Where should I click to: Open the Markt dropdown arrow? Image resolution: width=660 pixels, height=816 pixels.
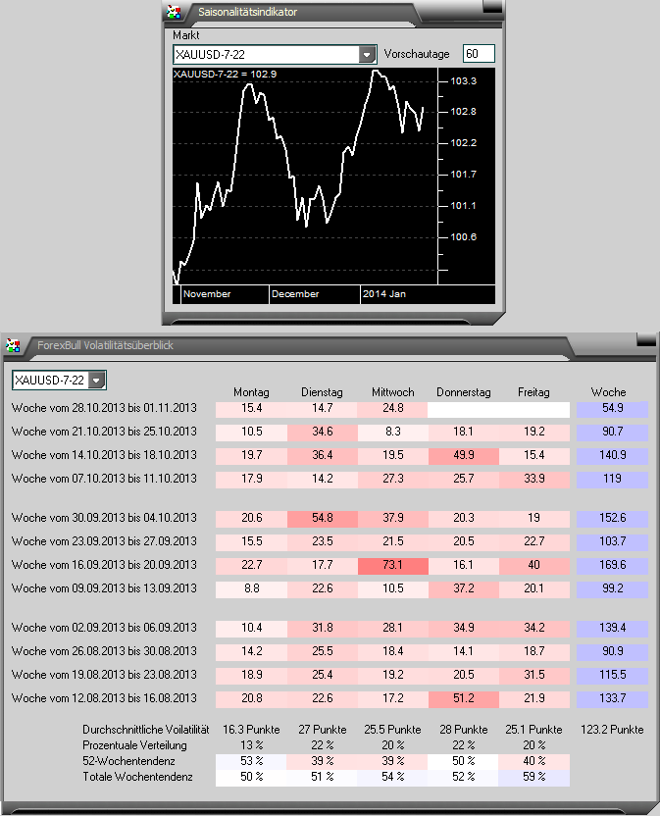click(x=368, y=55)
